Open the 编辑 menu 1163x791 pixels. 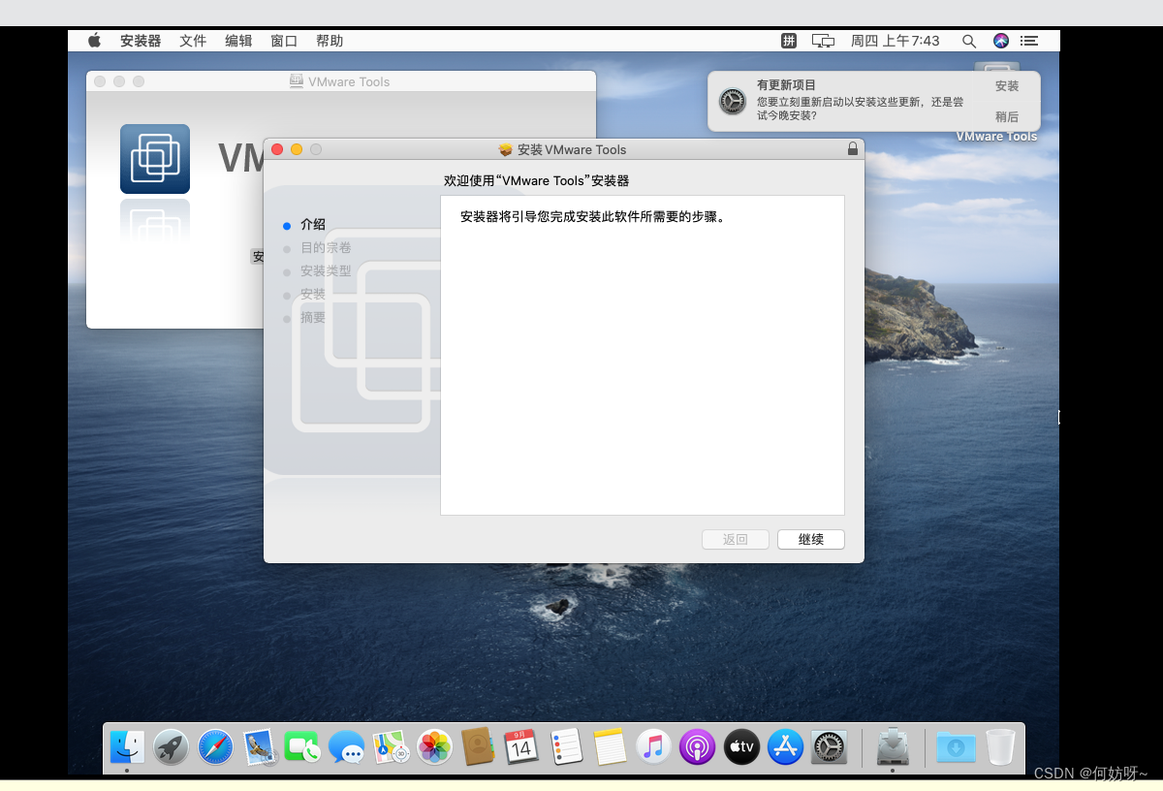point(238,41)
